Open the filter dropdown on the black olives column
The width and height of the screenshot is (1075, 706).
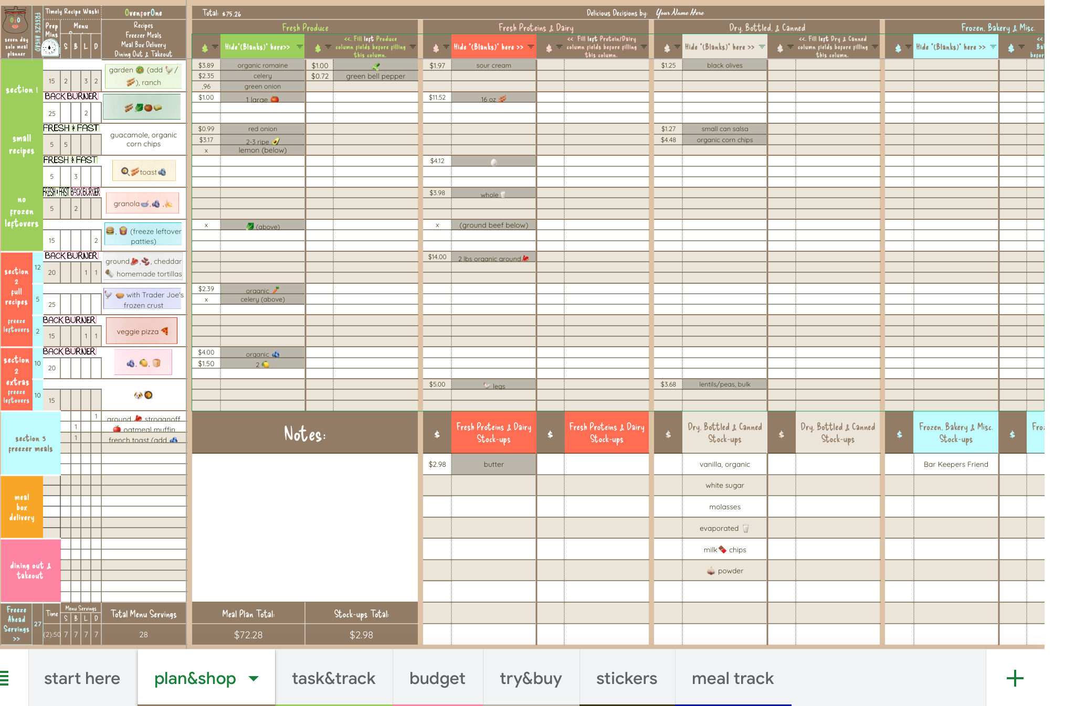coord(761,46)
